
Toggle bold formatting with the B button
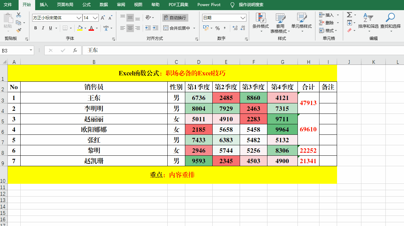click(35, 28)
